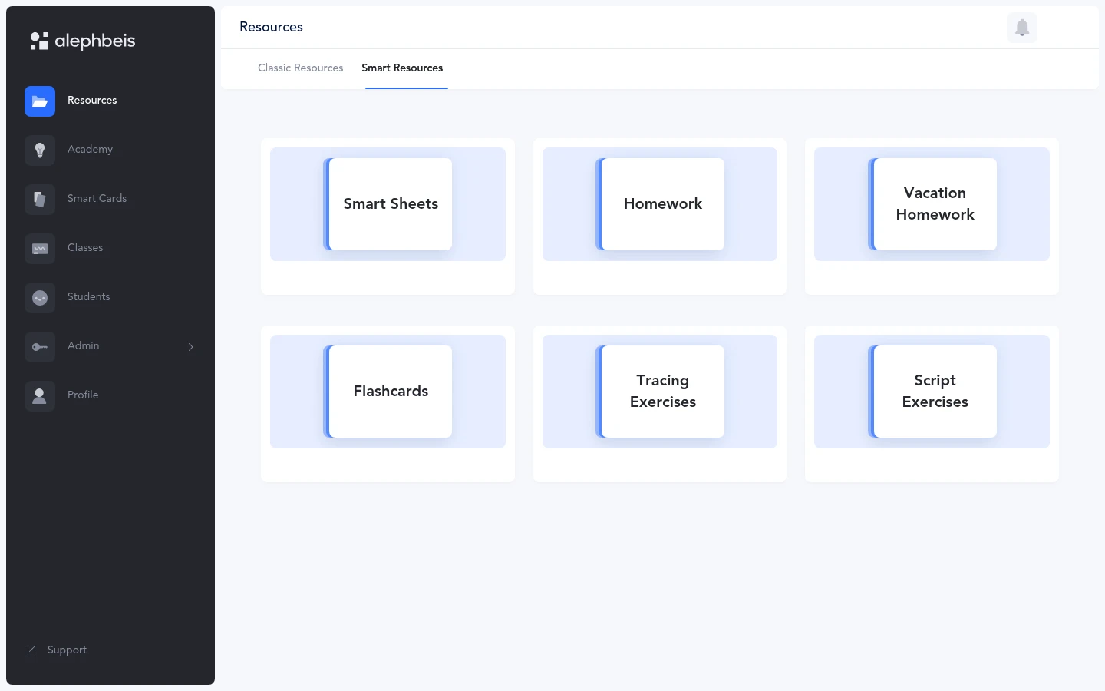Click the Profile sidebar label
The height and width of the screenshot is (691, 1105).
[x=83, y=395]
